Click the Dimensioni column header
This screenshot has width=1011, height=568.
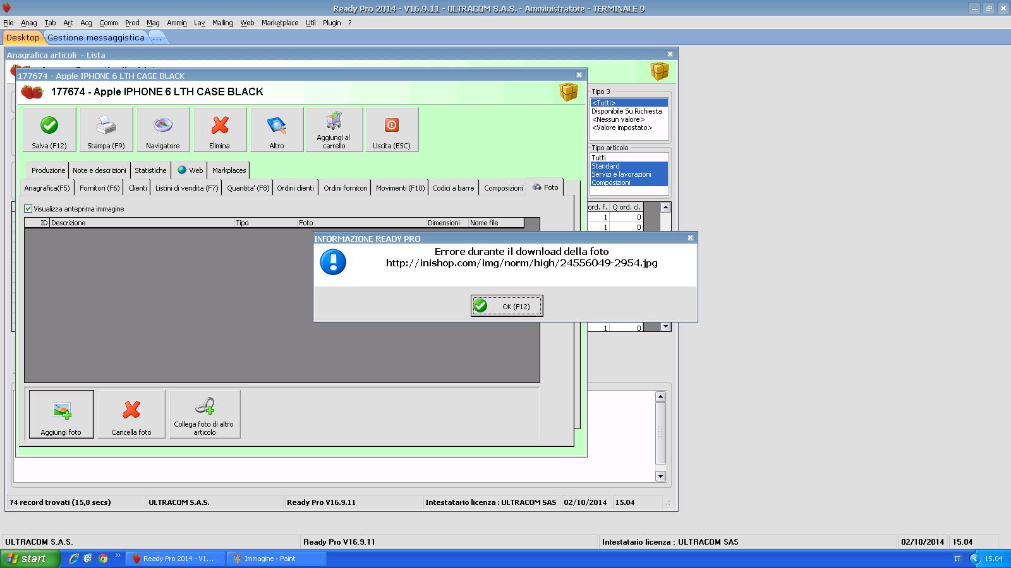click(x=447, y=223)
